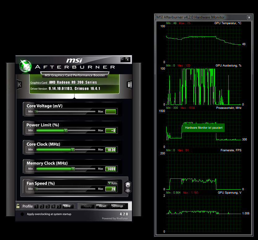Click the Memory Clock slider handle
258x240 pixels.
[x=73, y=169]
